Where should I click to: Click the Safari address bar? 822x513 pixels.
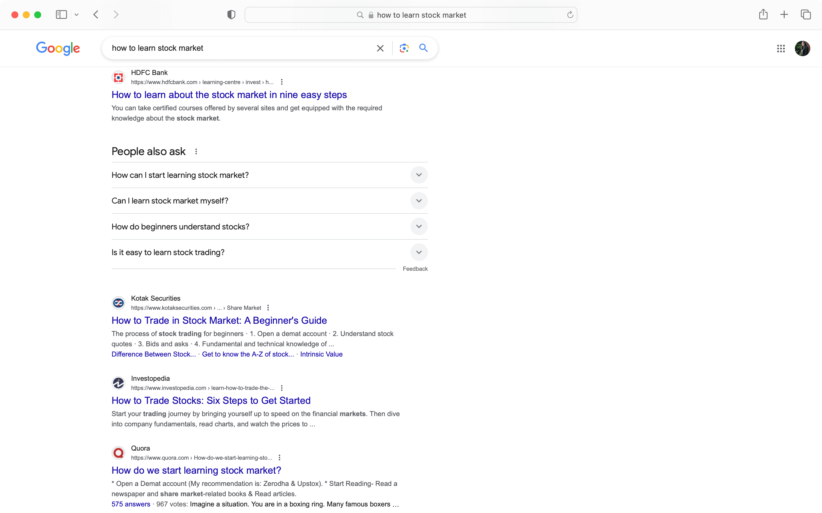point(411,15)
